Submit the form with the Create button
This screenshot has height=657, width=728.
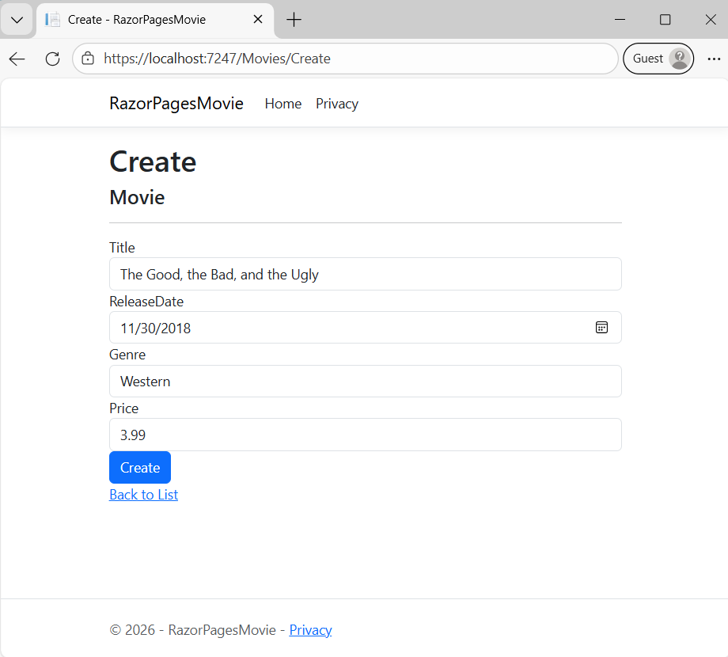[x=139, y=467]
